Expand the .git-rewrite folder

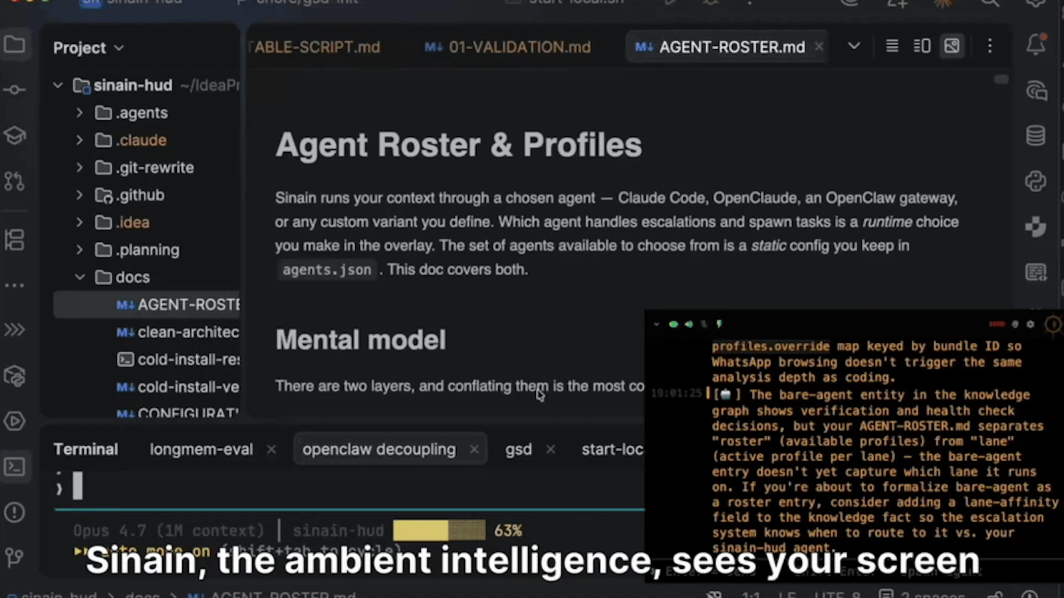(79, 167)
